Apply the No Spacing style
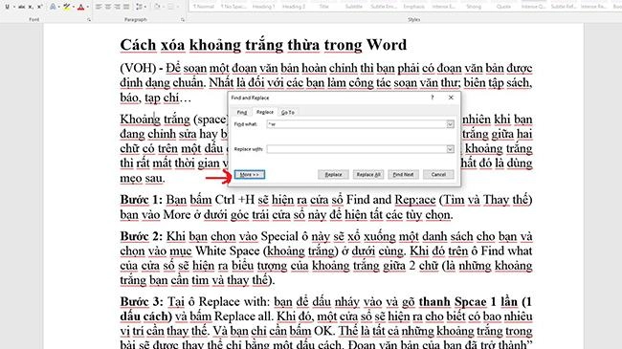This screenshot has width=622, height=349. coord(233,7)
